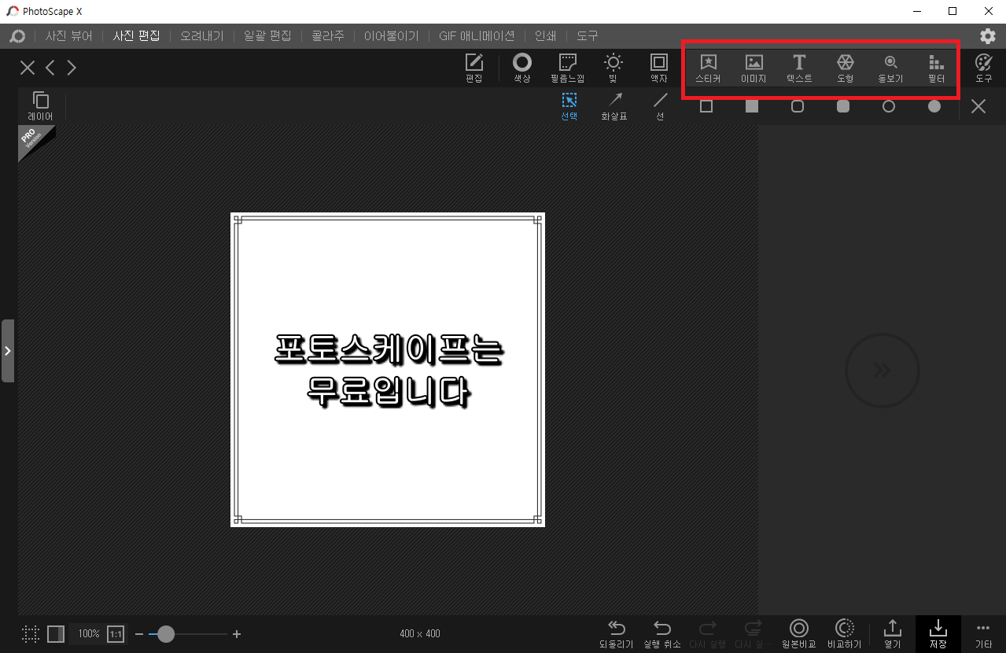The height and width of the screenshot is (653, 1006).
Task: Click the 400 x 400 image size text
Action: click(x=420, y=634)
